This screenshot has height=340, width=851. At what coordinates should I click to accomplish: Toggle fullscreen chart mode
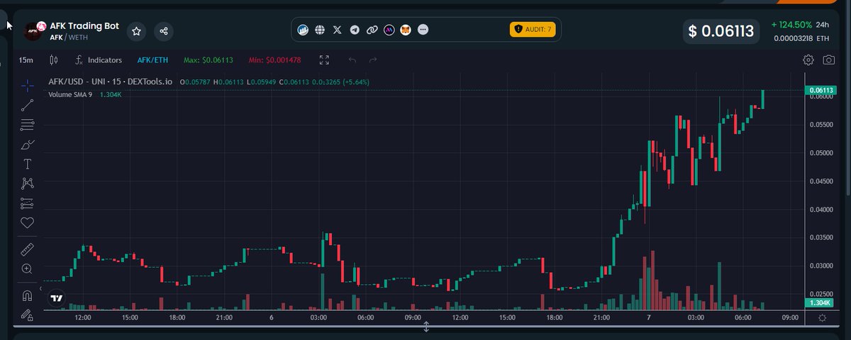[x=324, y=60]
